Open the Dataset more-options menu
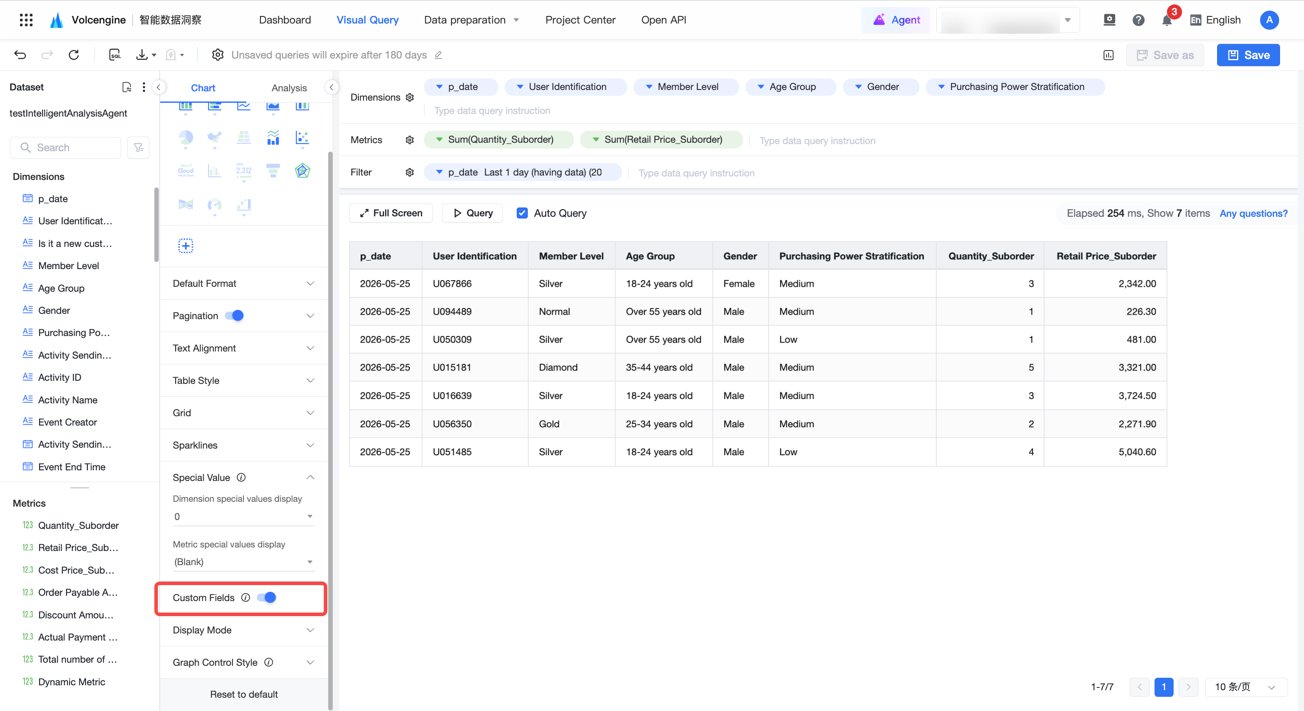The image size is (1304, 711). [x=144, y=87]
